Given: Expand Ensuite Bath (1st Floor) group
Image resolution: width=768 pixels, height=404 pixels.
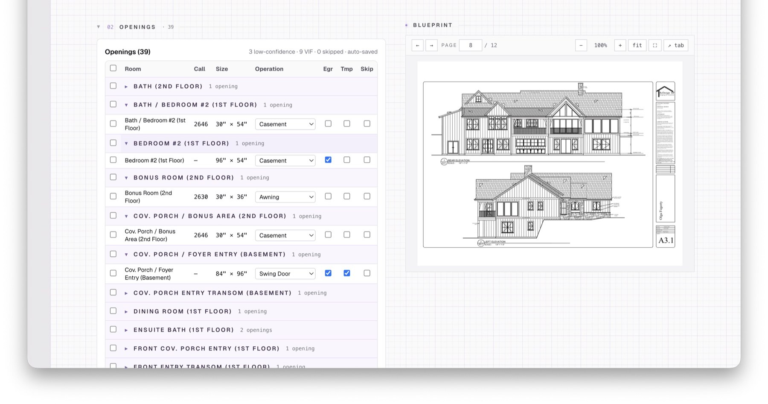Looking at the screenshot, I should click(x=126, y=330).
